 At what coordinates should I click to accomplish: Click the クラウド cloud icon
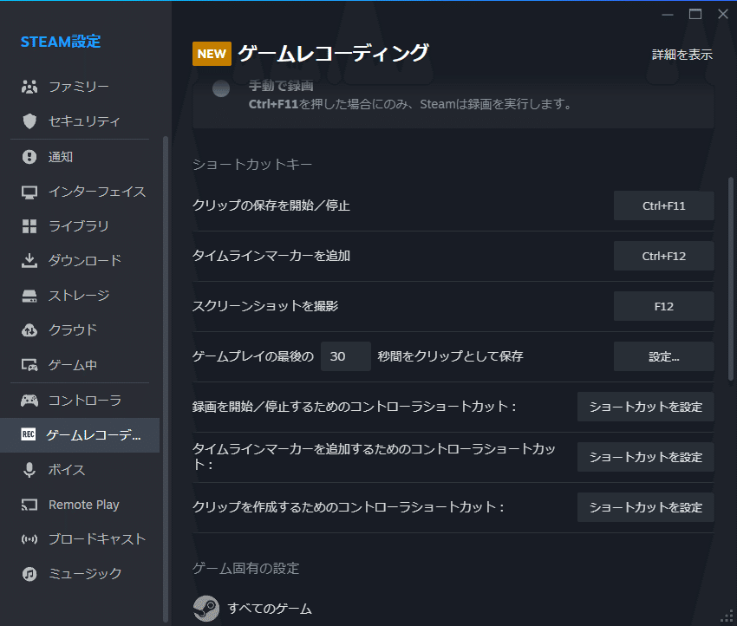29,330
